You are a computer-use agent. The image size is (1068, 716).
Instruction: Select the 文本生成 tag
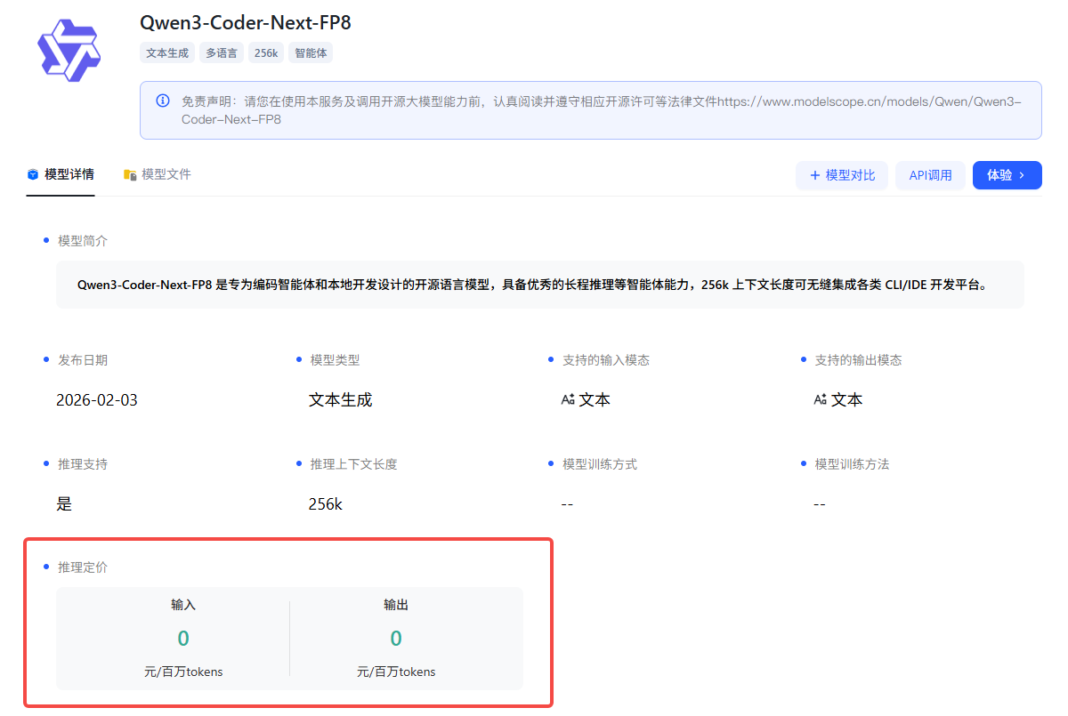(167, 53)
